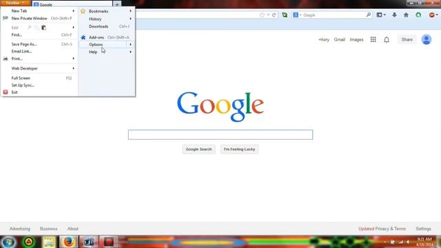The image size is (441, 248).
Task: Open Add-ons menu entry
Action: (96, 37)
